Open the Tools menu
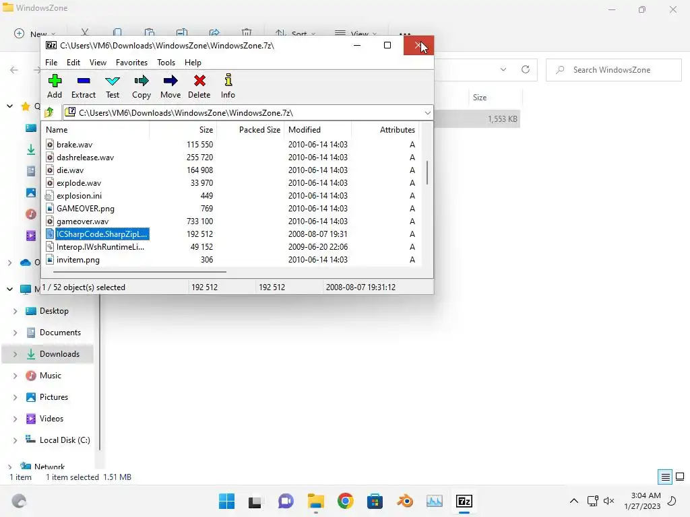 166,63
